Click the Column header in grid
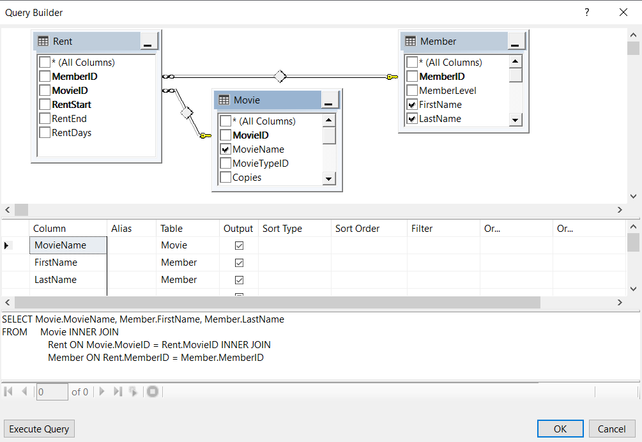This screenshot has width=642, height=442. point(68,229)
